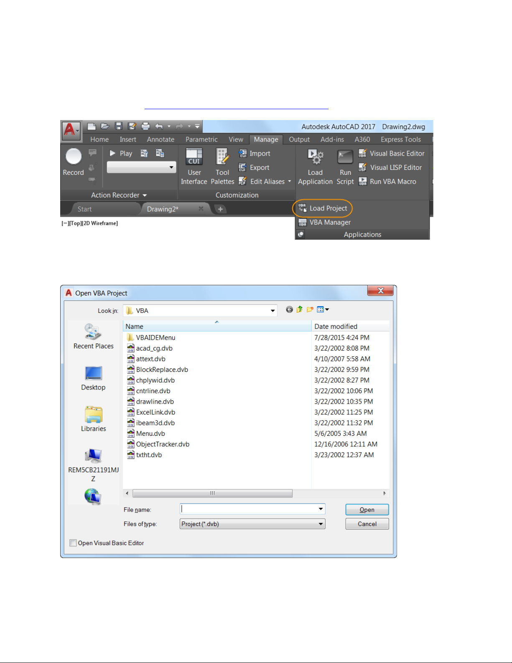Open the Views menu in file dialog
The image size is (512, 663).
[323, 310]
